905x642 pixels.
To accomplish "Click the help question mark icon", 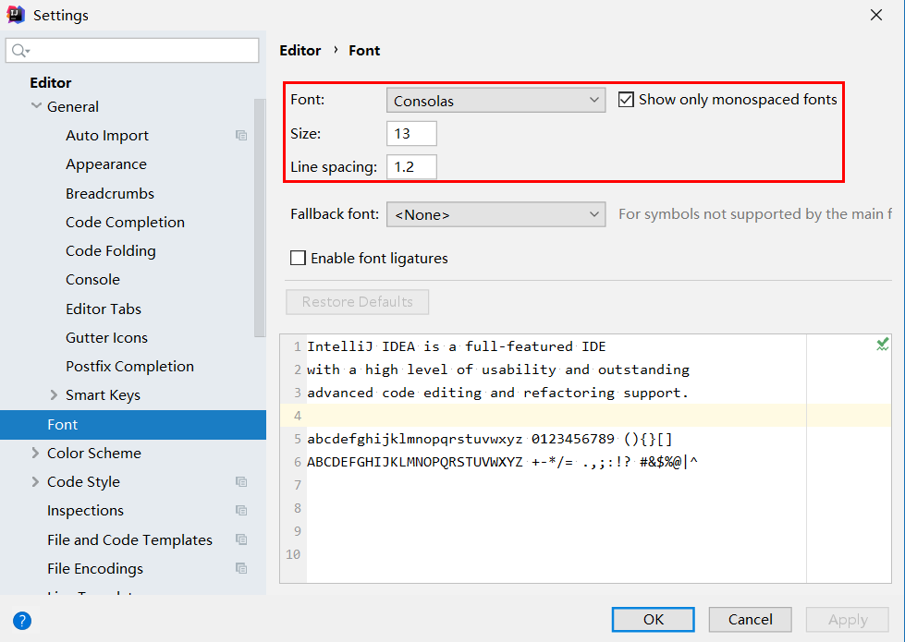I will click(x=22, y=621).
